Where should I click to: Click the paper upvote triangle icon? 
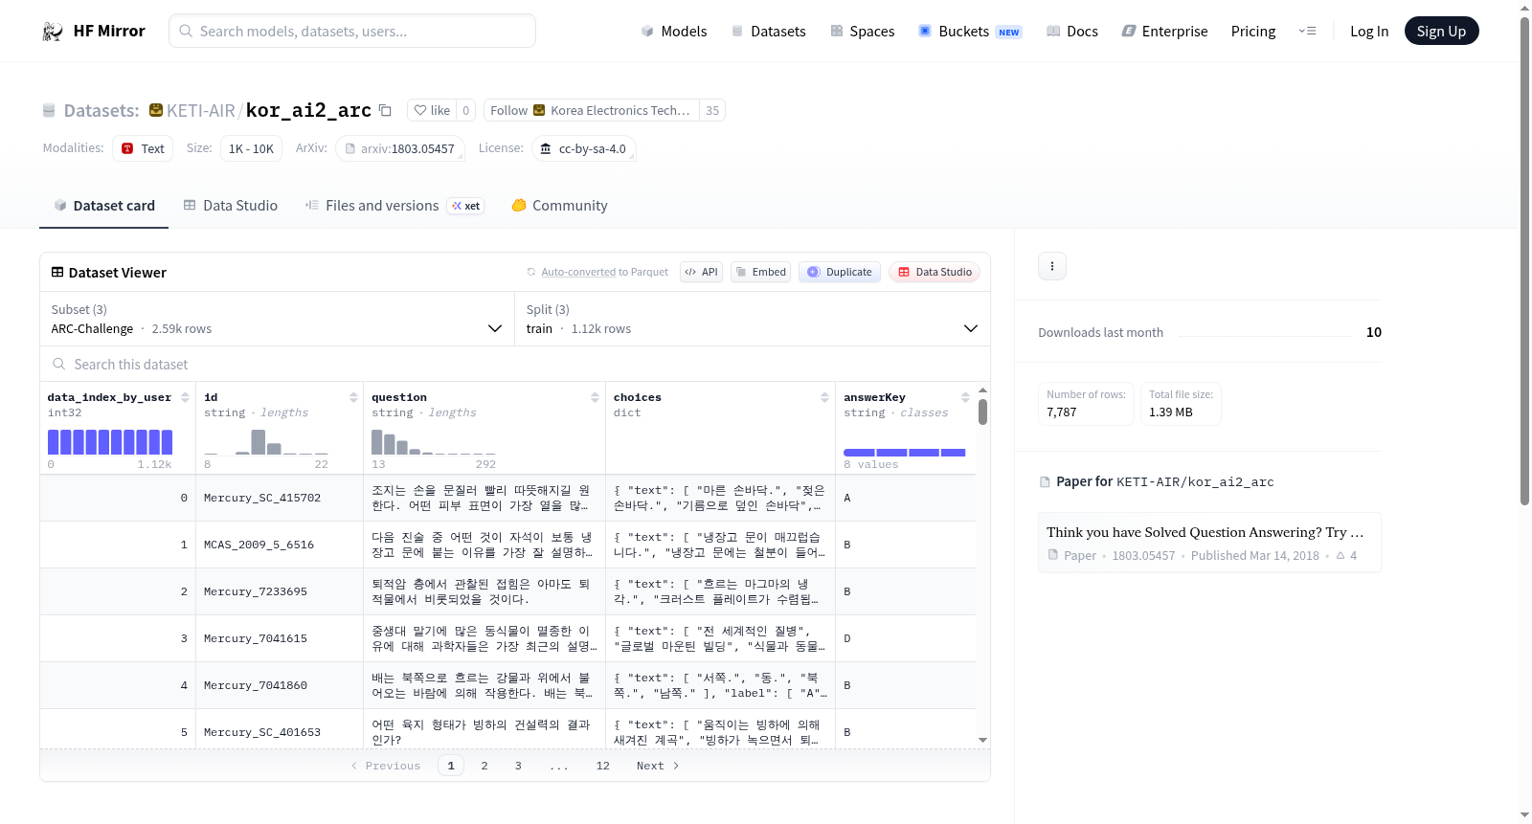tap(1340, 555)
